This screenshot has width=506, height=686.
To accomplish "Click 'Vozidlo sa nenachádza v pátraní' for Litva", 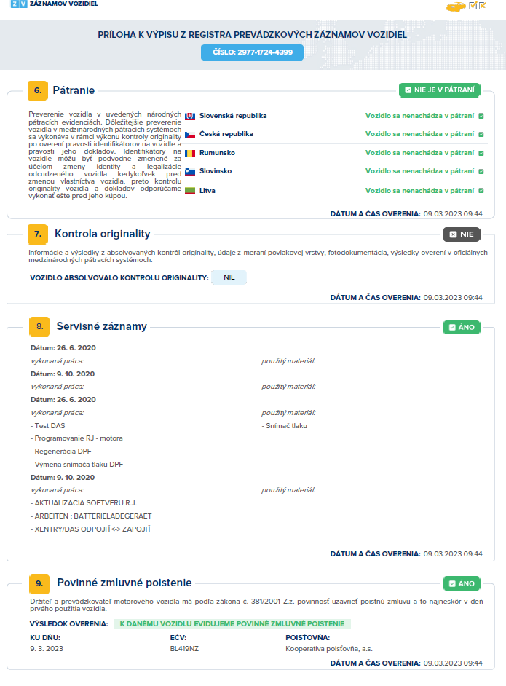I will point(419,191).
